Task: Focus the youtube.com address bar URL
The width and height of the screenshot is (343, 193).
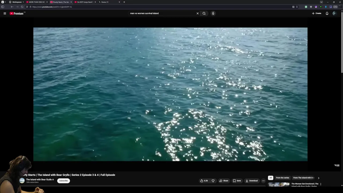Action: pyautogui.click(x=52, y=7)
